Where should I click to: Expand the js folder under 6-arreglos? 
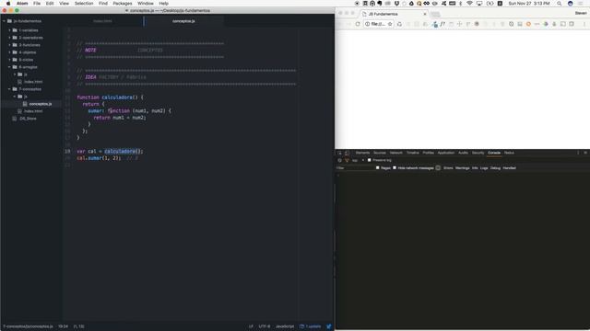15,74
